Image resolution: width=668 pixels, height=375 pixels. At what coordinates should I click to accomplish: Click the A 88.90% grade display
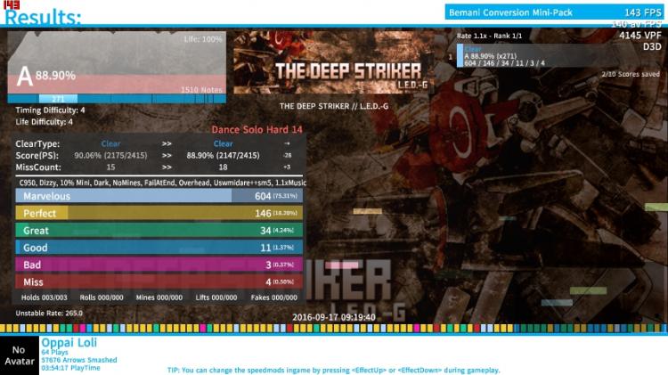coord(46,76)
